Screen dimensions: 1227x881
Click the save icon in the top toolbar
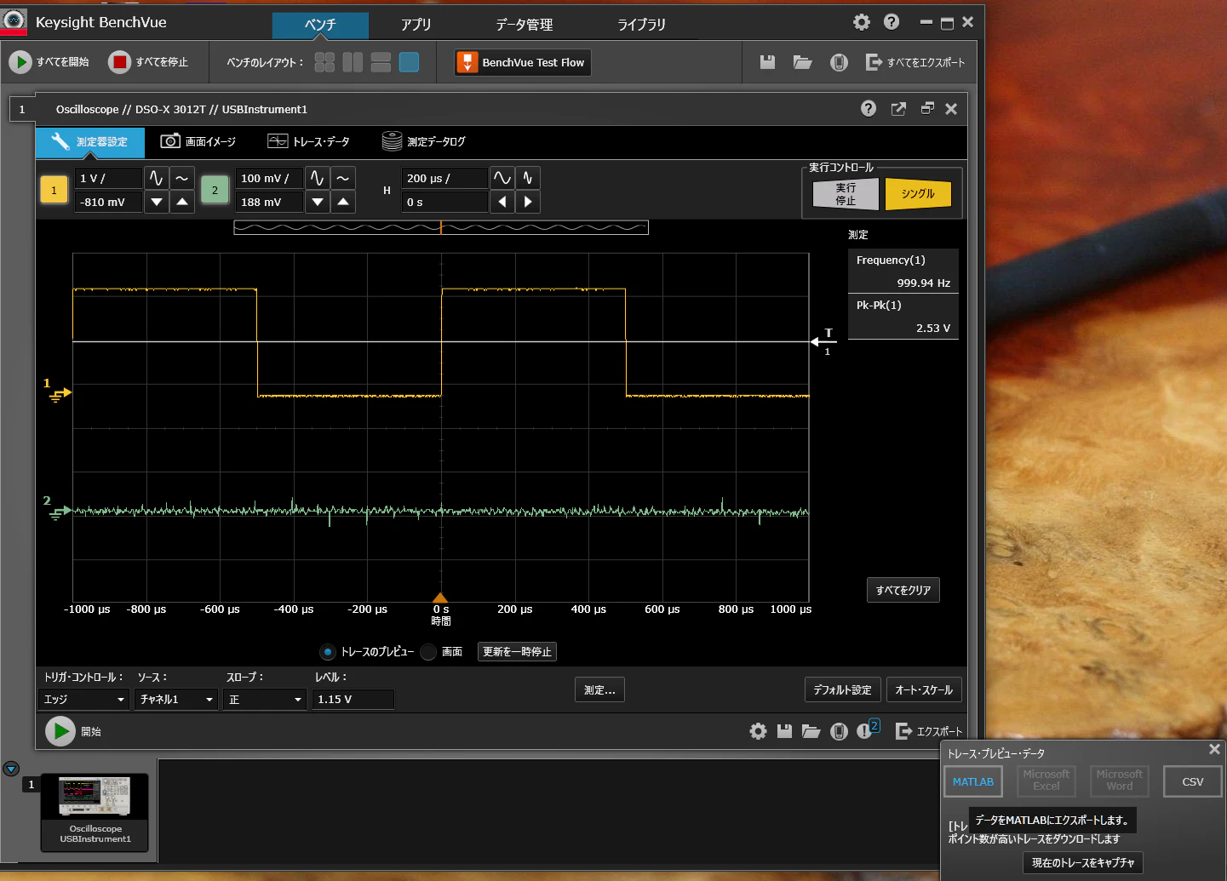767,62
